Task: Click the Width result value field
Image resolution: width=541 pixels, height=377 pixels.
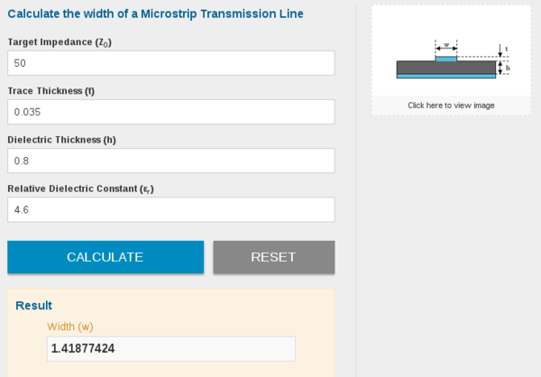Action: click(171, 349)
